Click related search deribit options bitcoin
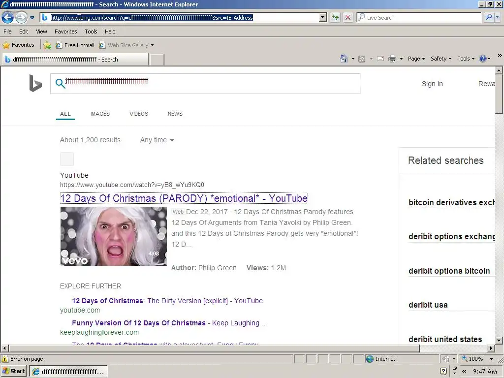The height and width of the screenshot is (378, 504). pyautogui.click(x=449, y=271)
